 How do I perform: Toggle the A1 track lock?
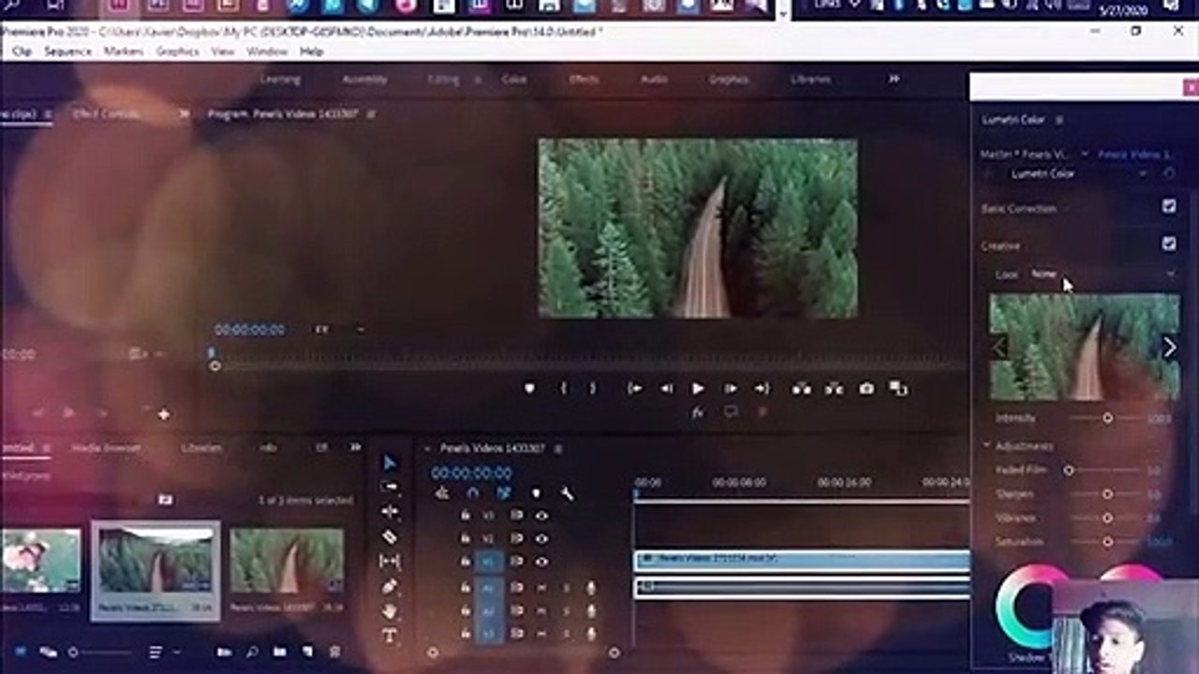click(x=465, y=587)
